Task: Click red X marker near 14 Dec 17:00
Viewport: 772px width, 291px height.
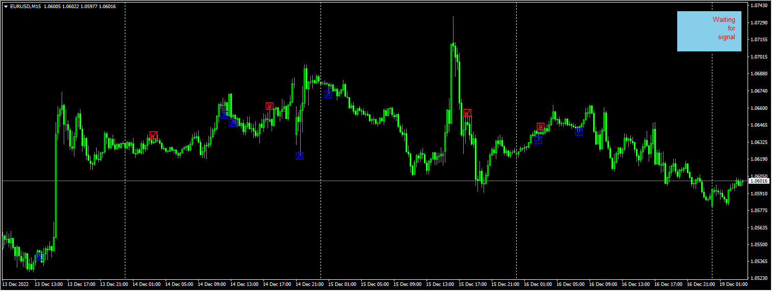Action: pyautogui.click(x=270, y=106)
